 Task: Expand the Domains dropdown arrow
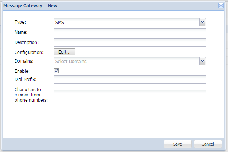click(202, 61)
